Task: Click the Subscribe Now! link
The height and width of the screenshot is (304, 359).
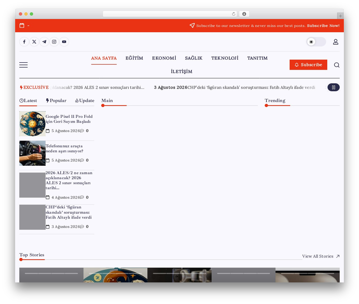Action: (x=323, y=26)
